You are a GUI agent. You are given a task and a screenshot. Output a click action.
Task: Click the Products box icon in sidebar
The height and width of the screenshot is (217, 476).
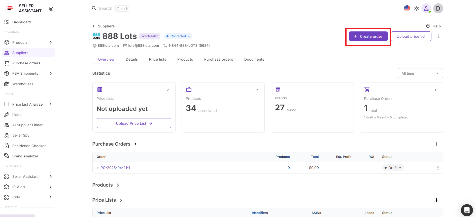click(x=7, y=42)
